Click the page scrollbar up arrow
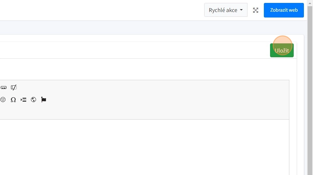The width and height of the screenshot is (313, 175). point(310,2)
